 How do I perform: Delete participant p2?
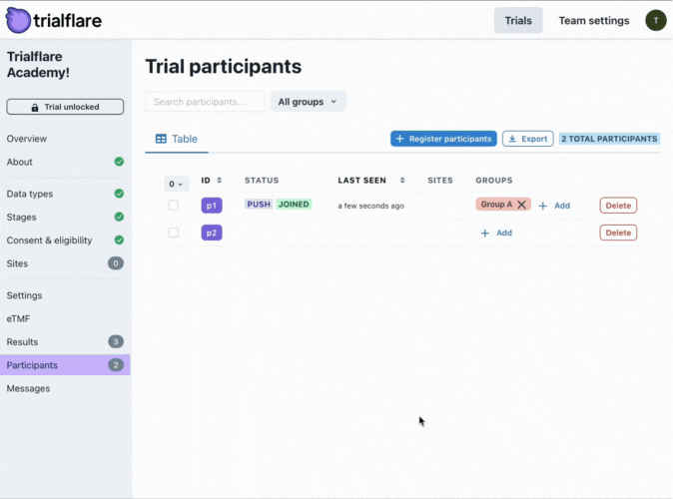pos(618,233)
